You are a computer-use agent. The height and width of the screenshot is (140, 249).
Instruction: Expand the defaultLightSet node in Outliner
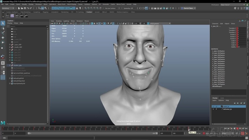point(10,78)
